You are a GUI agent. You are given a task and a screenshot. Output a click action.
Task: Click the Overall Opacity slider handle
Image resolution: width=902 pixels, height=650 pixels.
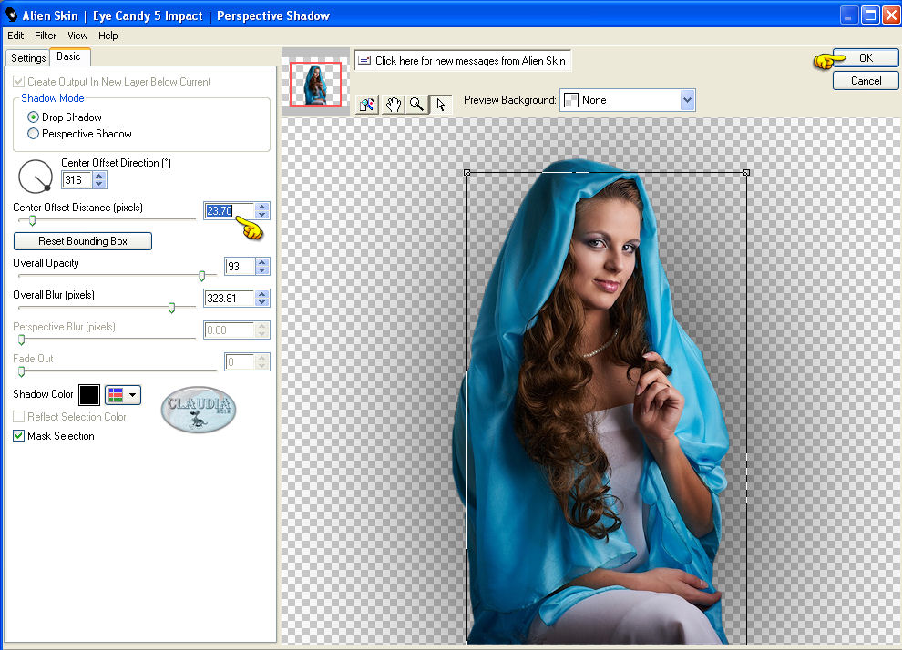coord(202,277)
